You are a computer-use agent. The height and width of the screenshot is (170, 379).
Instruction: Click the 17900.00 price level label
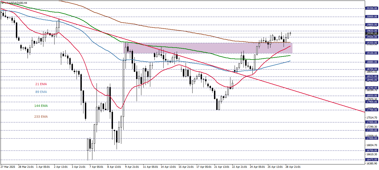tap(372, 102)
